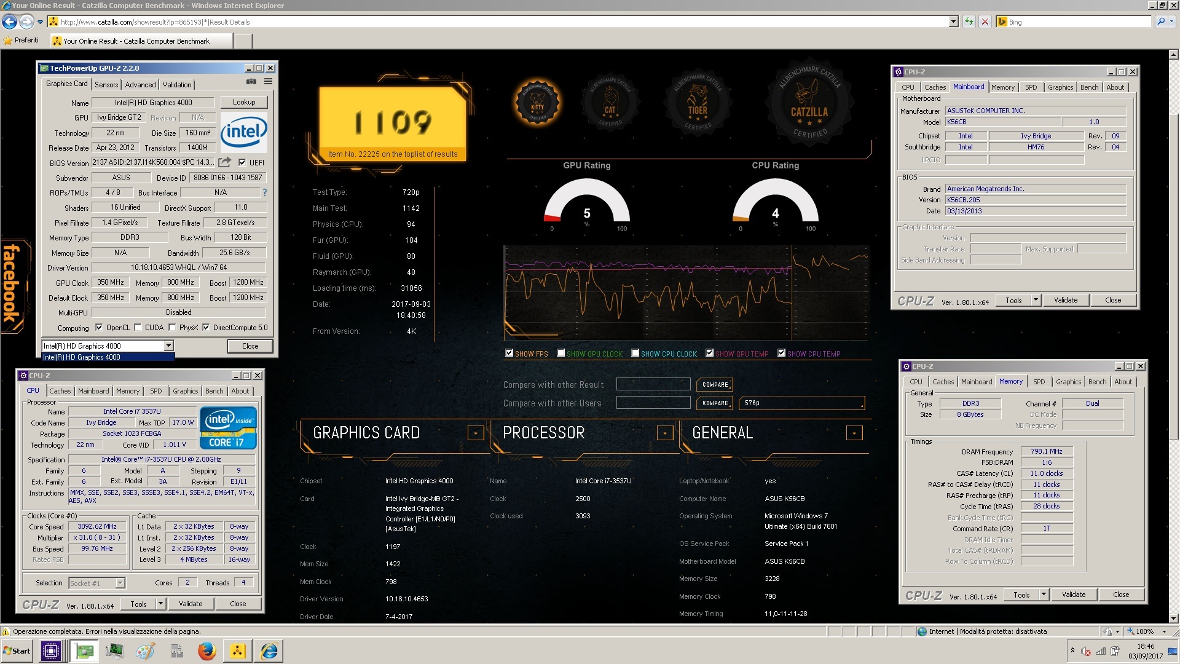Expand the GENERAL section arrow

point(854,433)
